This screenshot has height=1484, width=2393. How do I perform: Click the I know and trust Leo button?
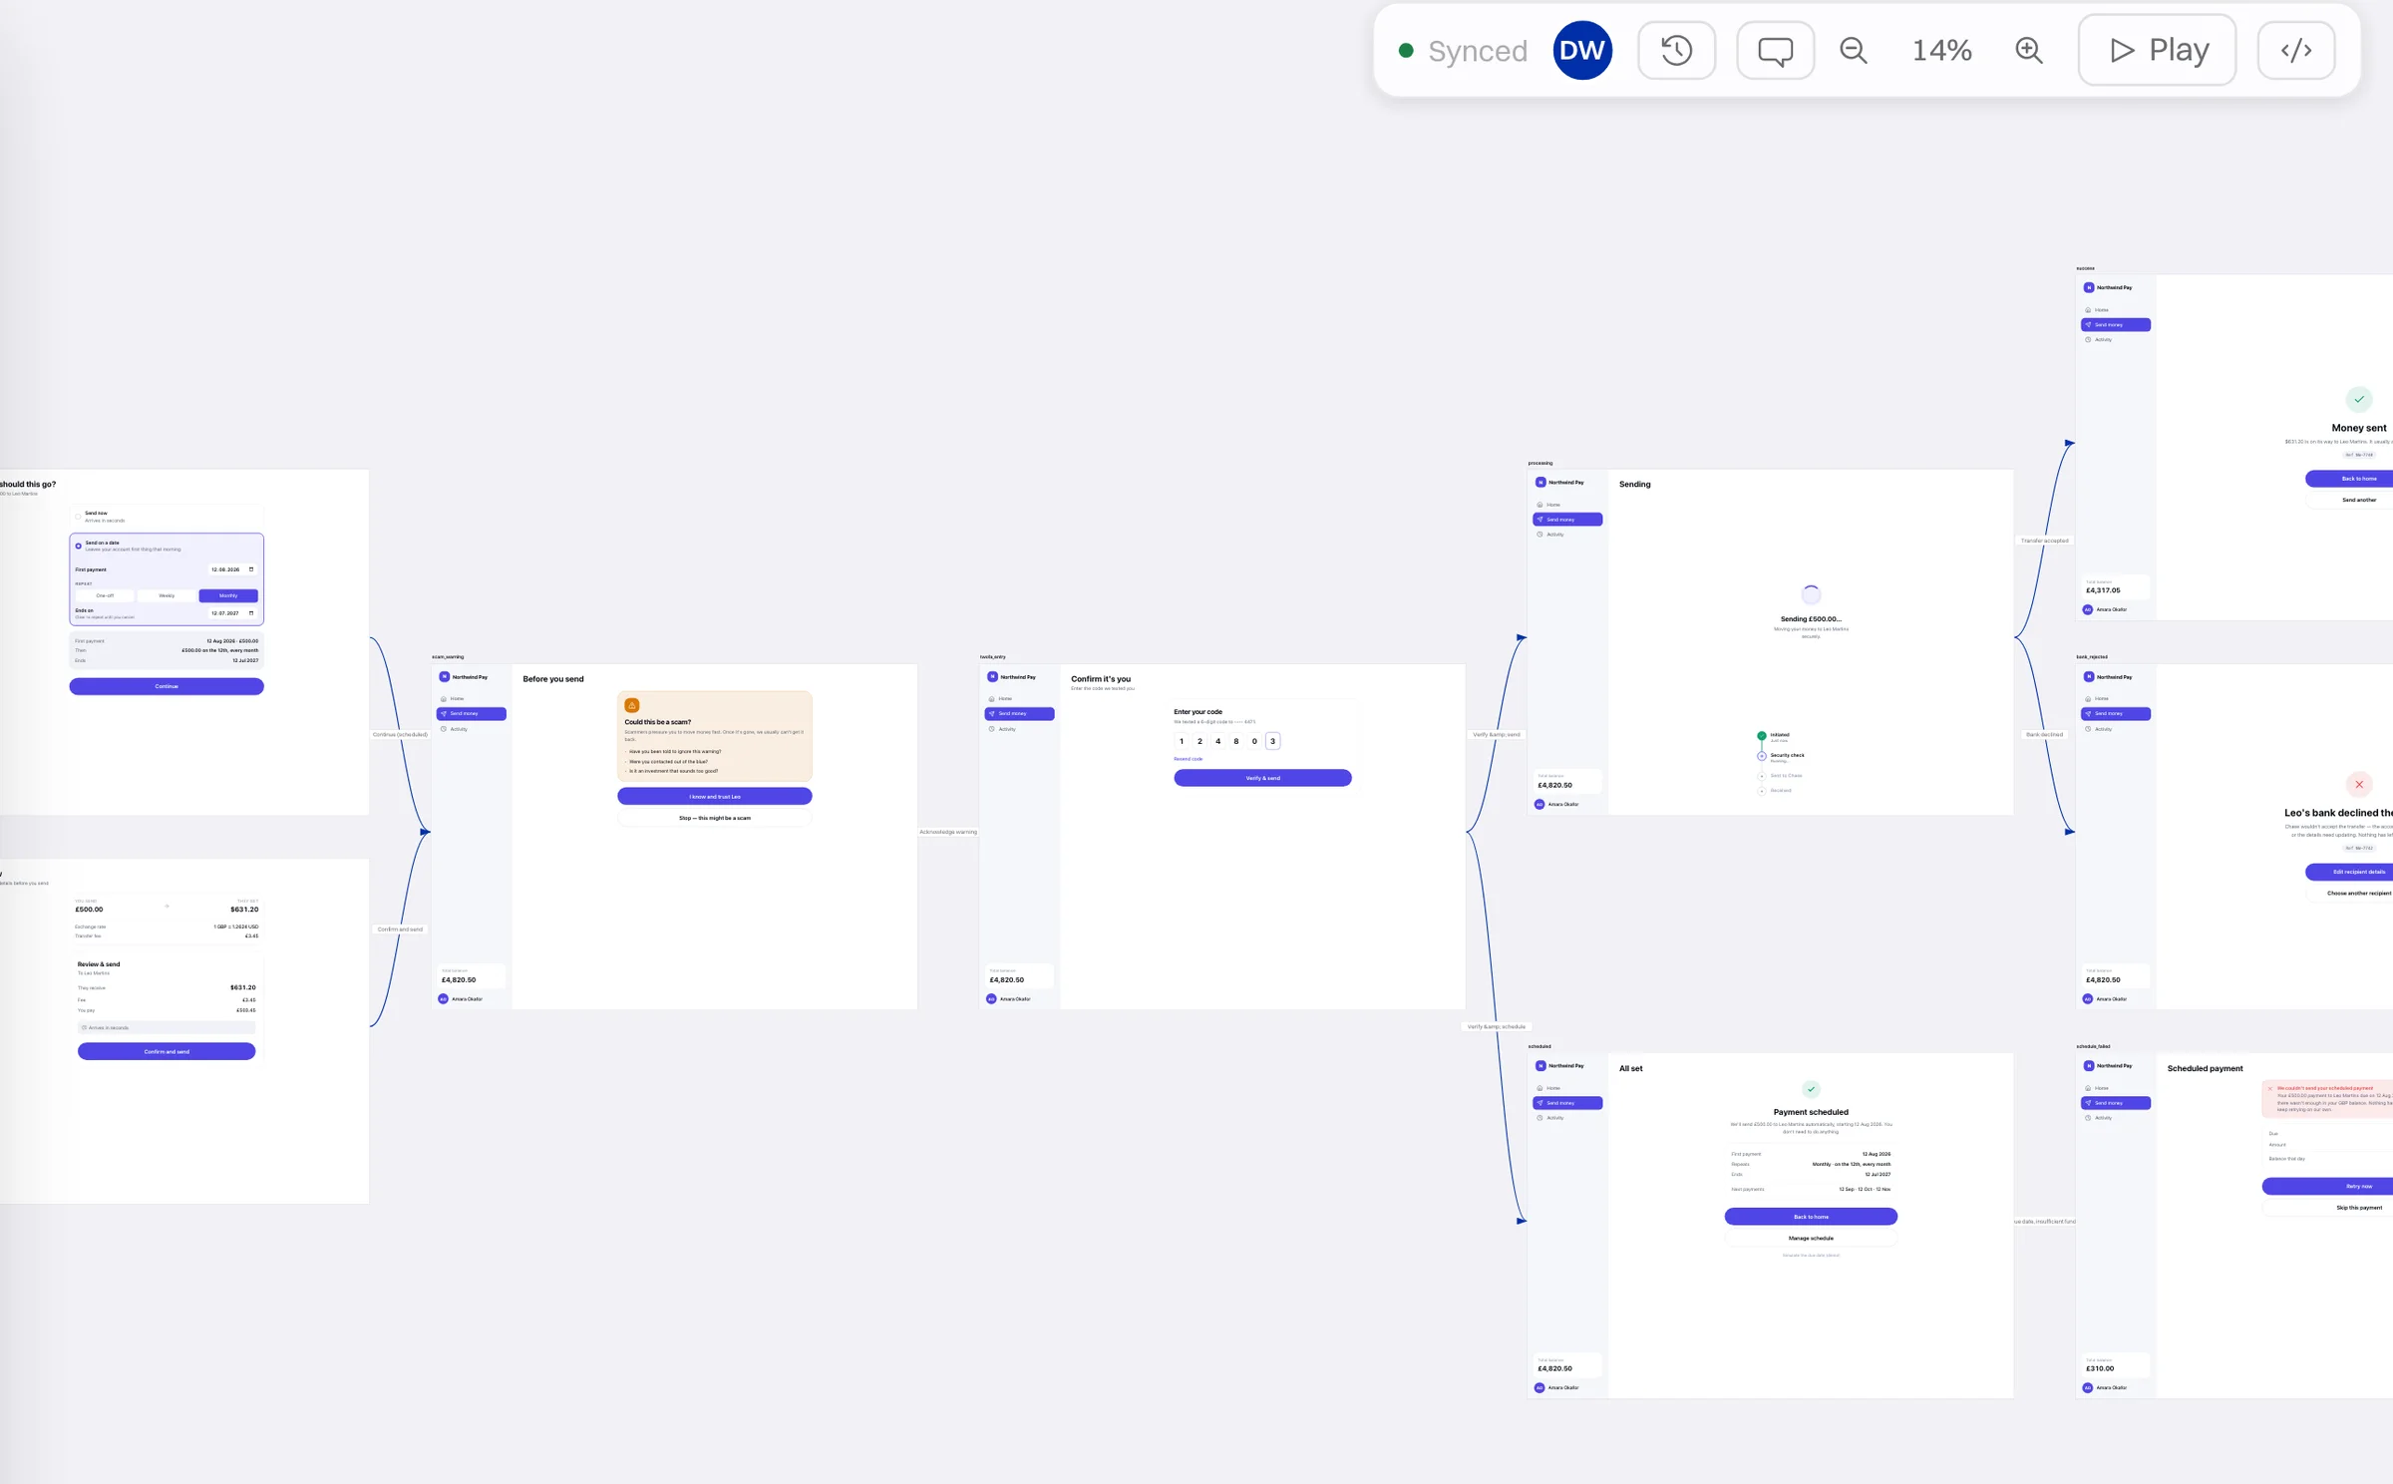[715, 796]
